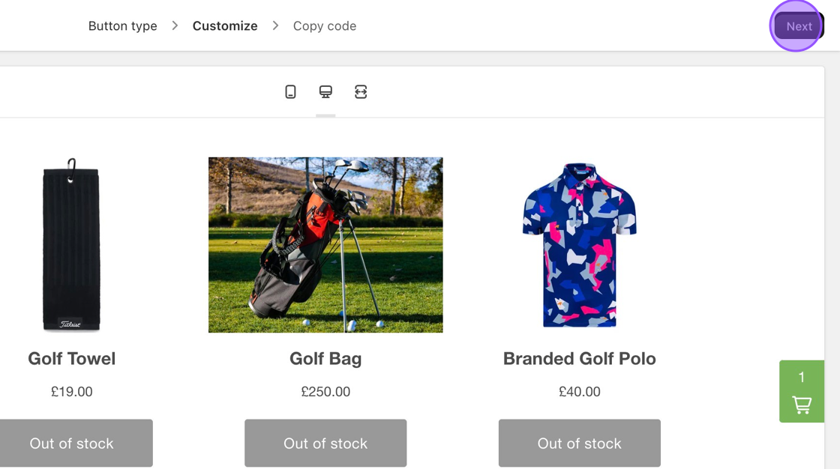The height and width of the screenshot is (469, 840).
Task: Open the Golf Bag product photo
Action: point(325,245)
